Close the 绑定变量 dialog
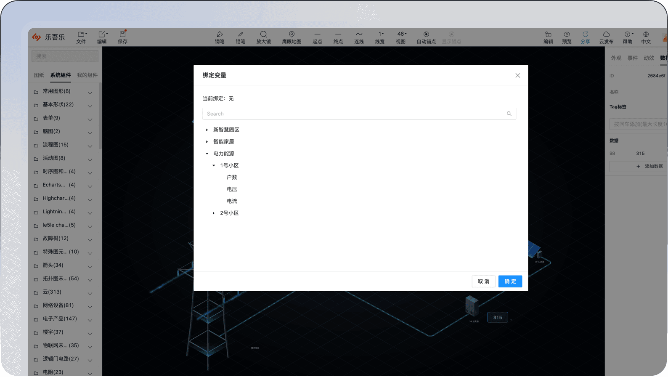Image resolution: width=668 pixels, height=377 pixels. tap(517, 76)
